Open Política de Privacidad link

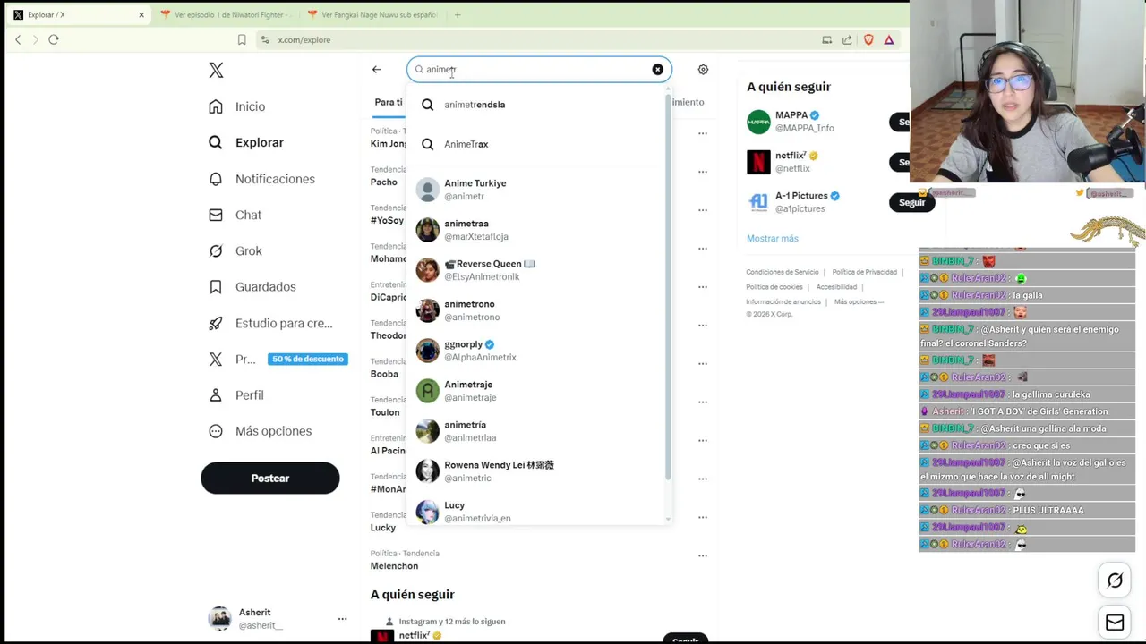point(865,272)
